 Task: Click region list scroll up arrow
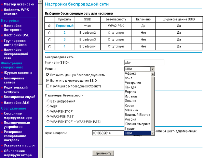pyautogui.click(x=153, y=74)
